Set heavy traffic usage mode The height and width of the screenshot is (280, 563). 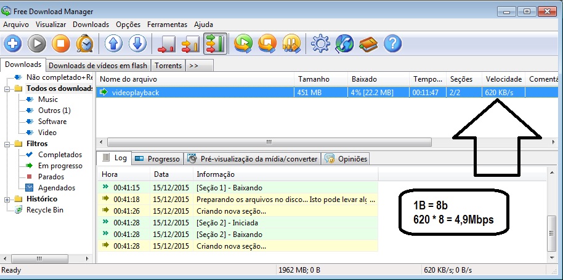tap(215, 44)
